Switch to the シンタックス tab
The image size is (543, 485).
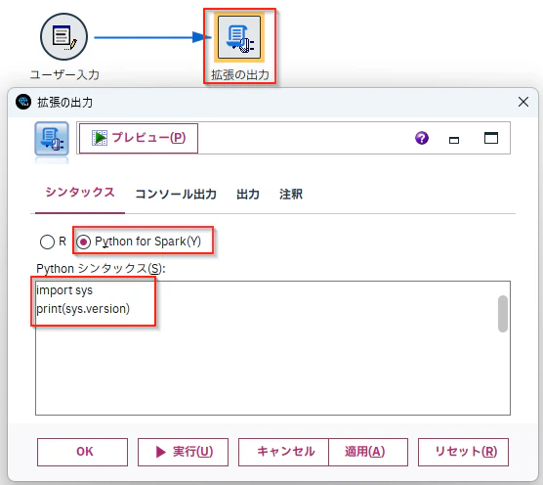pyautogui.click(x=80, y=192)
